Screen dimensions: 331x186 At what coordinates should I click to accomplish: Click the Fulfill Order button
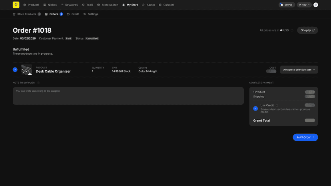pos(305,137)
